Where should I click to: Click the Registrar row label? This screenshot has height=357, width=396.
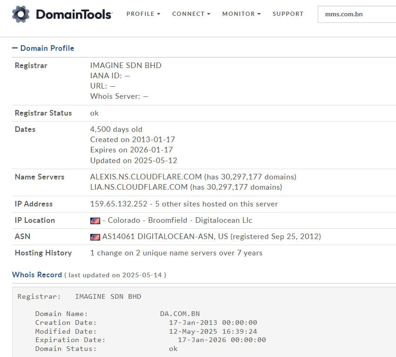[31, 65]
